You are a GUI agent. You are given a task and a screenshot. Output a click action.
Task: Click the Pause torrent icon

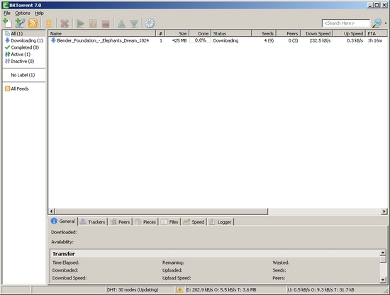93,23
